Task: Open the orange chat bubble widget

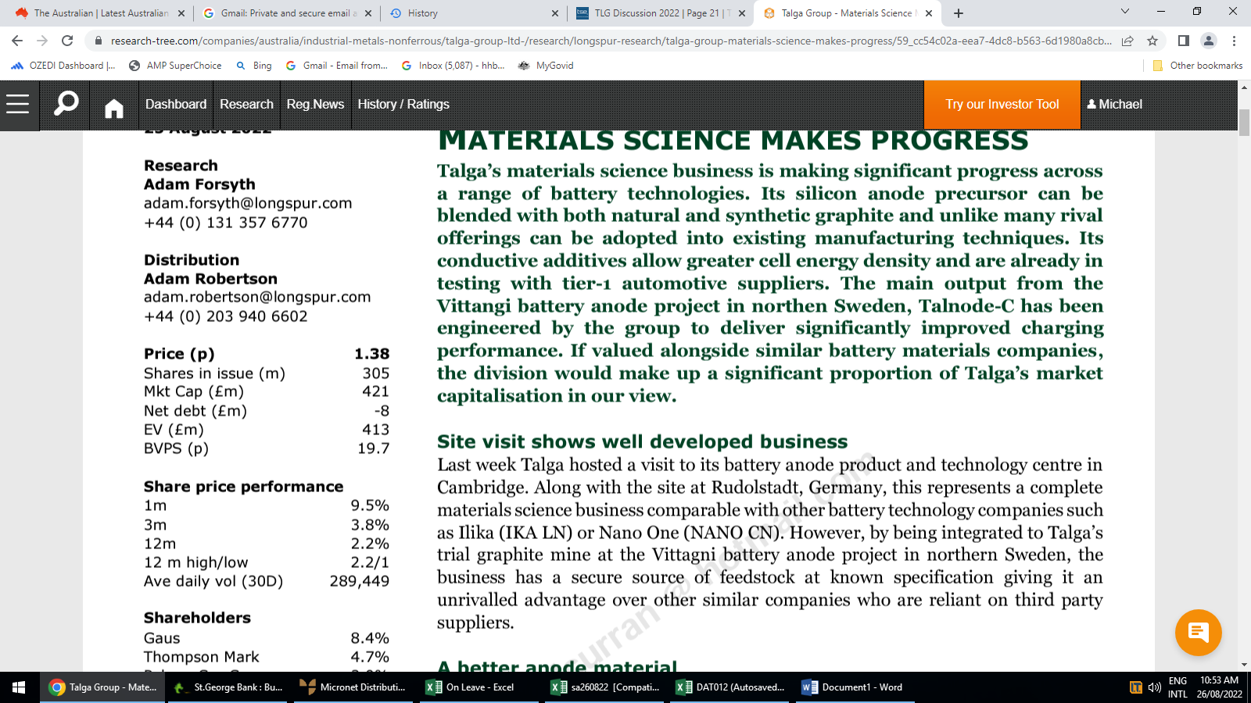Action: pos(1198,633)
